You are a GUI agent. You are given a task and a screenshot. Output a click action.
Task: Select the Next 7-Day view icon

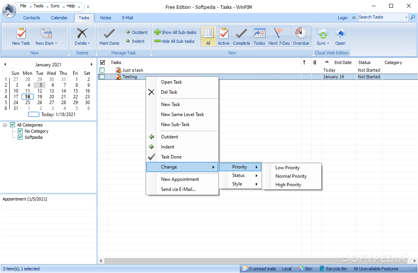pyautogui.click(x=279, y=36)
